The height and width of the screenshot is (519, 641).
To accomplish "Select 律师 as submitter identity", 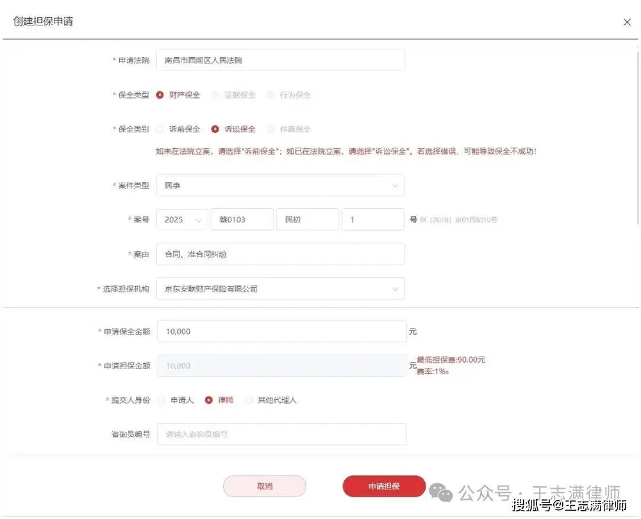I will click(x=209, y=400).
